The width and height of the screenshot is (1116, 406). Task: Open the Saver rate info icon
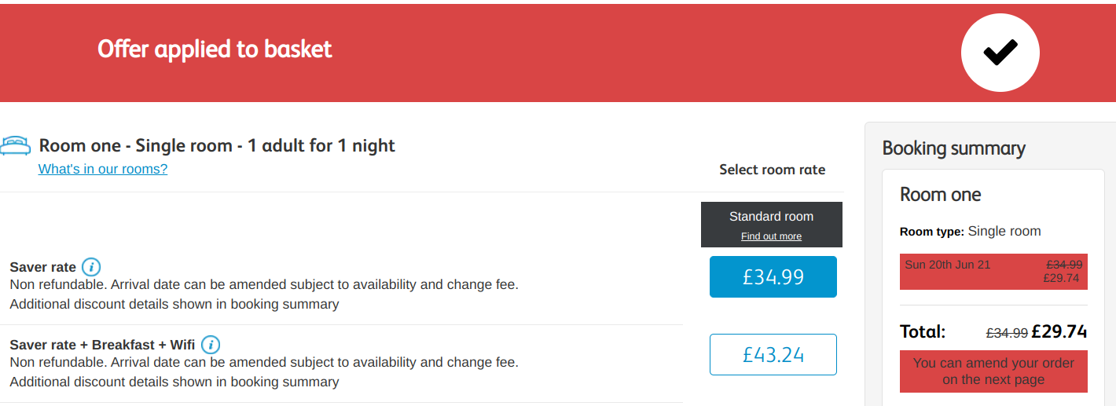(91, 267)
